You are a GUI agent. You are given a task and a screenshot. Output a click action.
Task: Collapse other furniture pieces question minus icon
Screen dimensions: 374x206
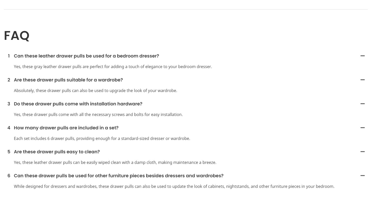[x=363, y=175]
